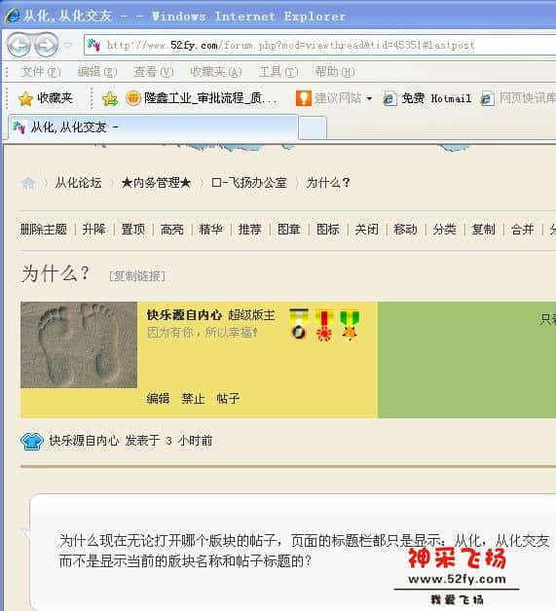Open 快乐源自内心 user profile name

184,315
